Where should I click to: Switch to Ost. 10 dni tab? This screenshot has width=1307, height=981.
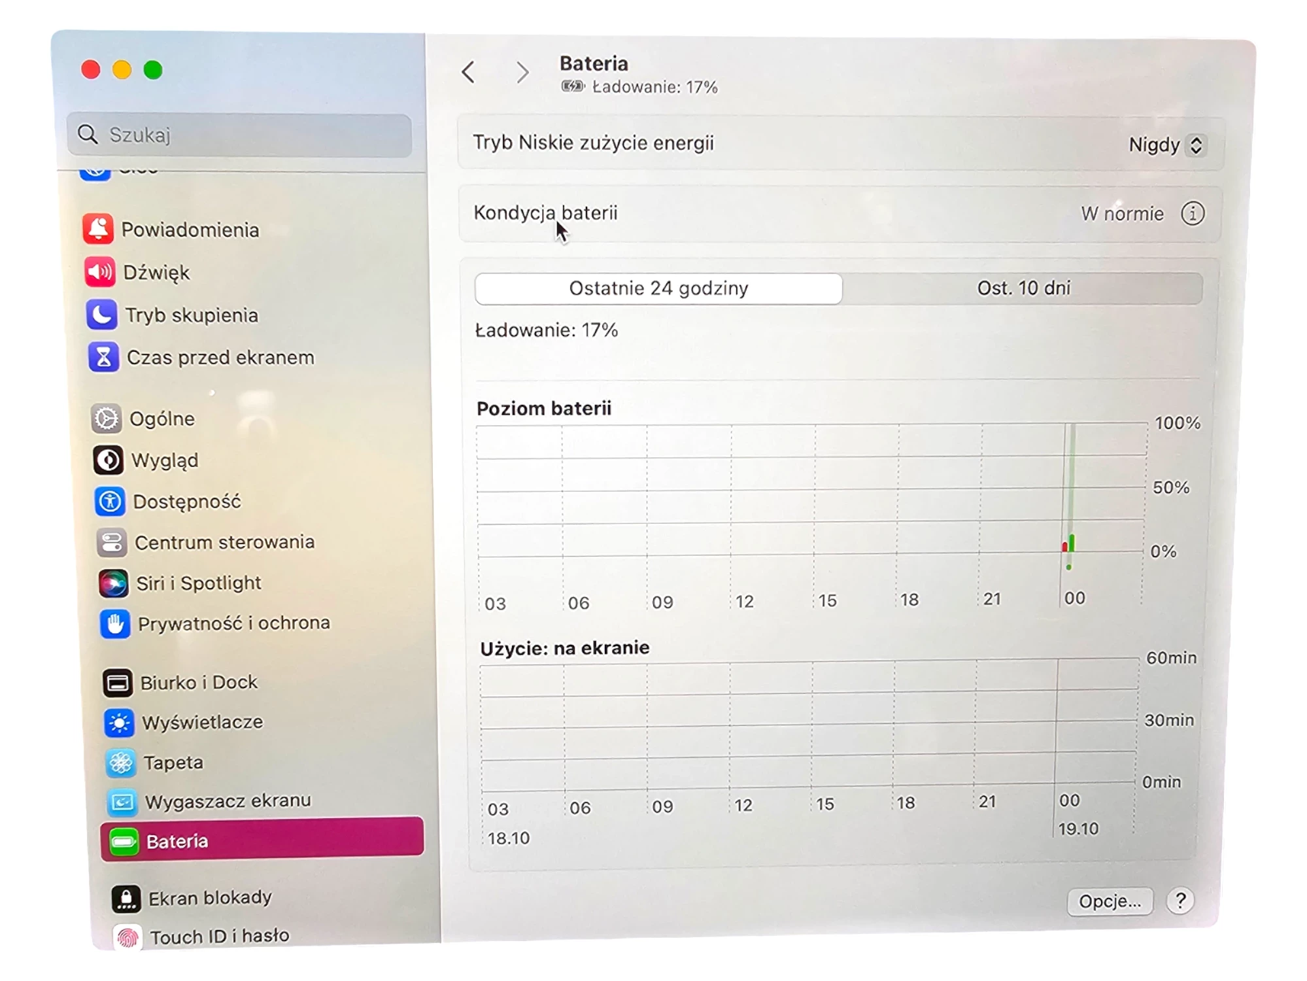coord(1023,288)
